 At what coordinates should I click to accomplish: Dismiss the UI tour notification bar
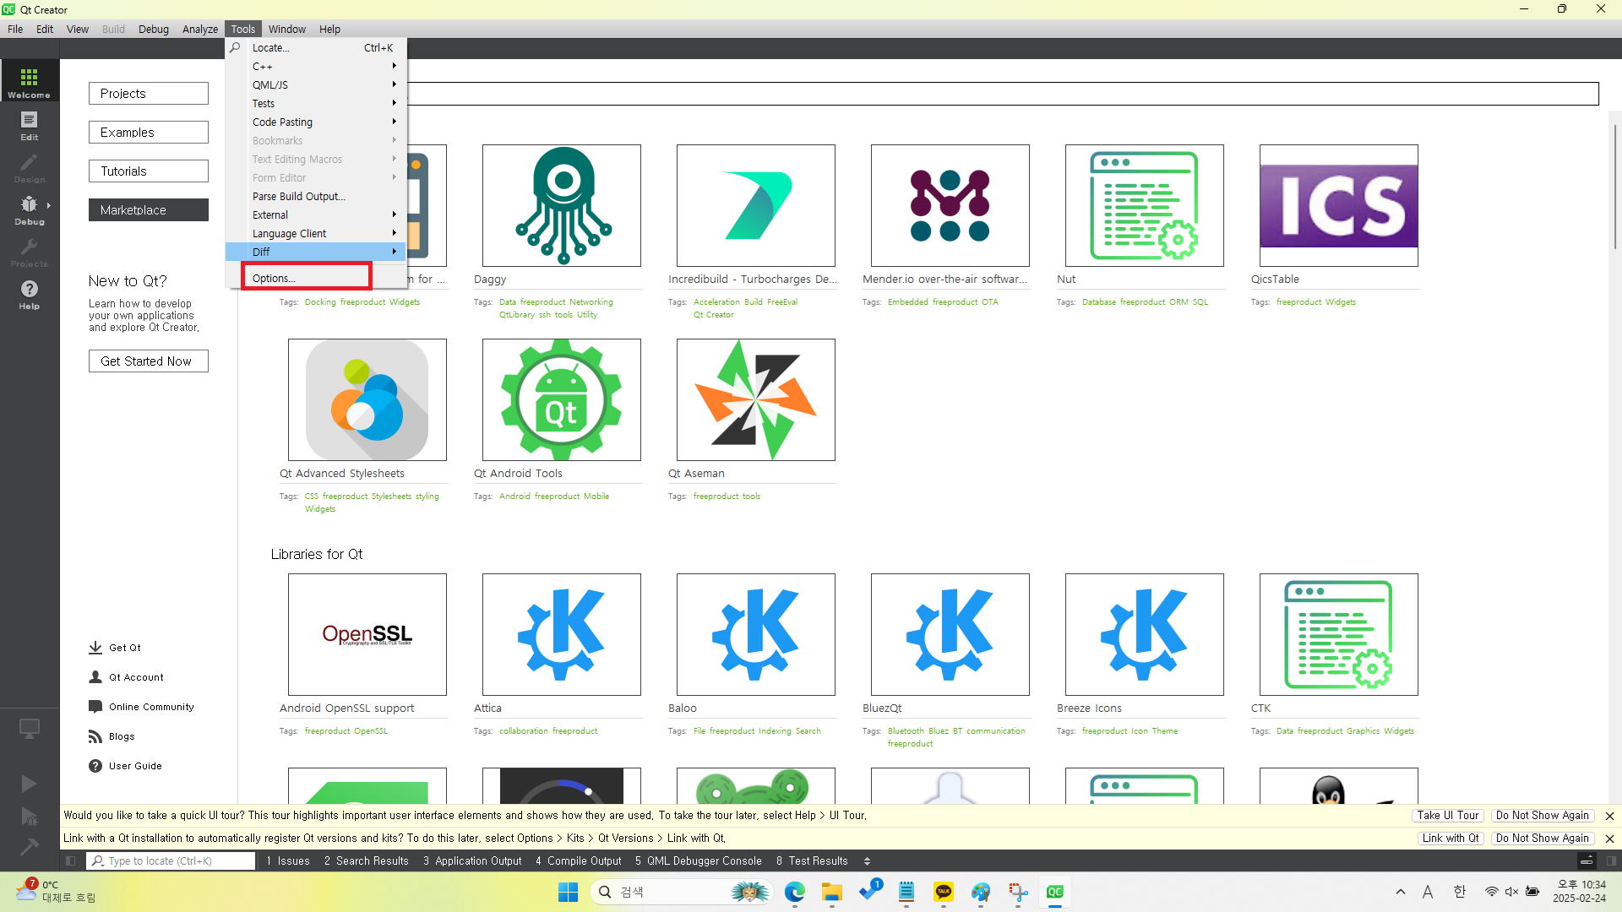[x=1609, y=816]
